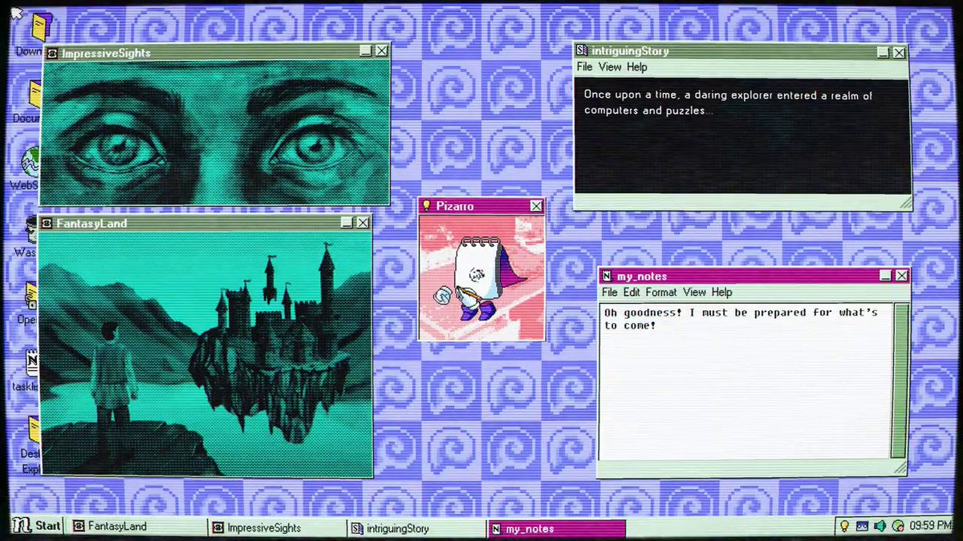The image size is (963, 541).
Task: Click the speaker volume tray icon
Action: tap(880, 527)
